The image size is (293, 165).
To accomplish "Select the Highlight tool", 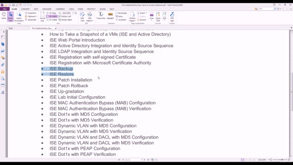I will [110, 16].
